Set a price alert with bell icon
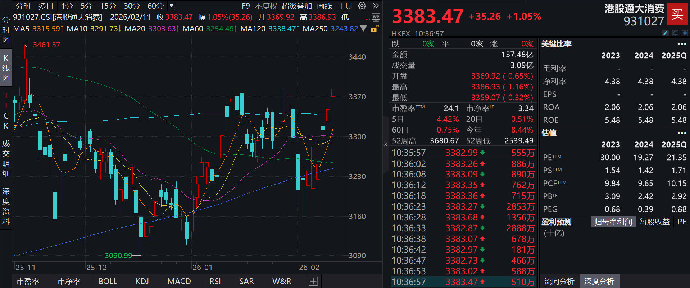Image resolution: width=690 pixels, height=288 pixels. tap(675, 33)
